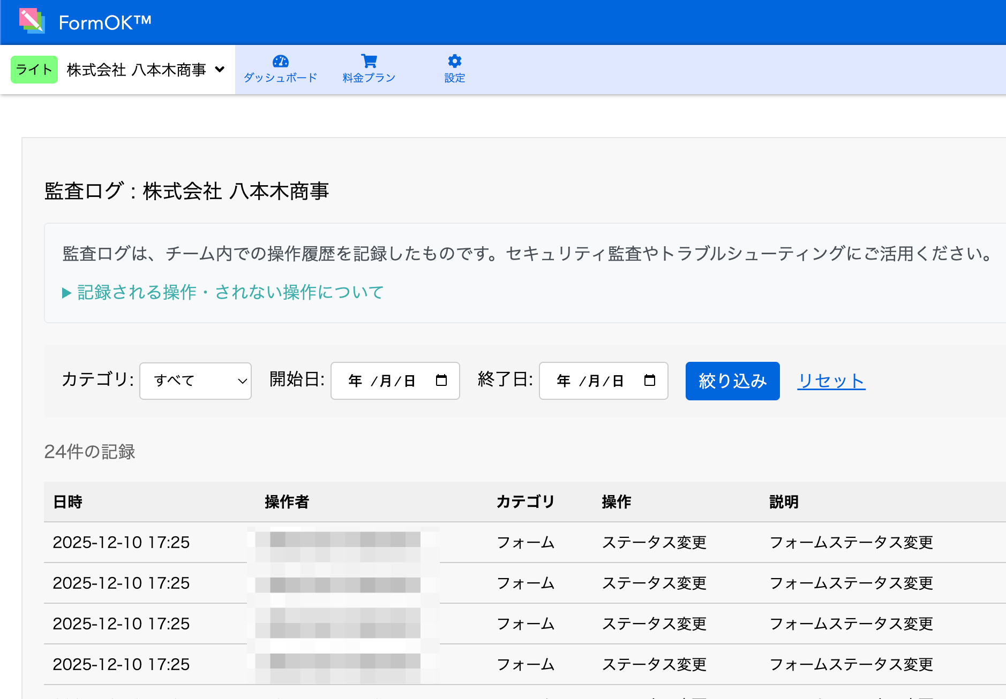Click the 日時 column header
Viewport: 1006px width, 699px height.
[x=67, y=502]
